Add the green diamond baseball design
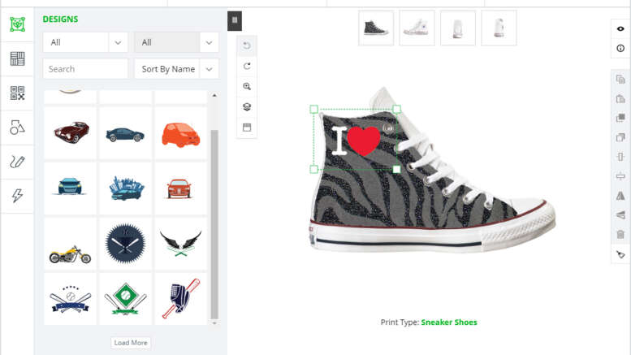Screen dimensions: 631x355 point(126,299)
